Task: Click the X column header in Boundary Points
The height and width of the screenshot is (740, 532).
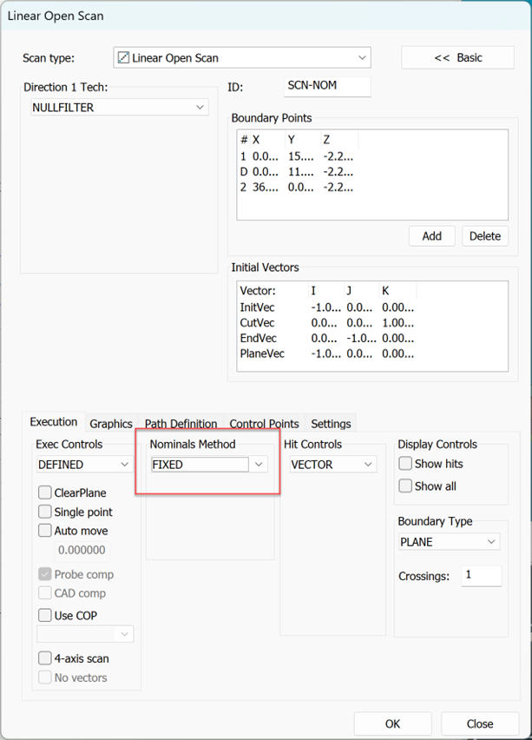Action: 267,140
